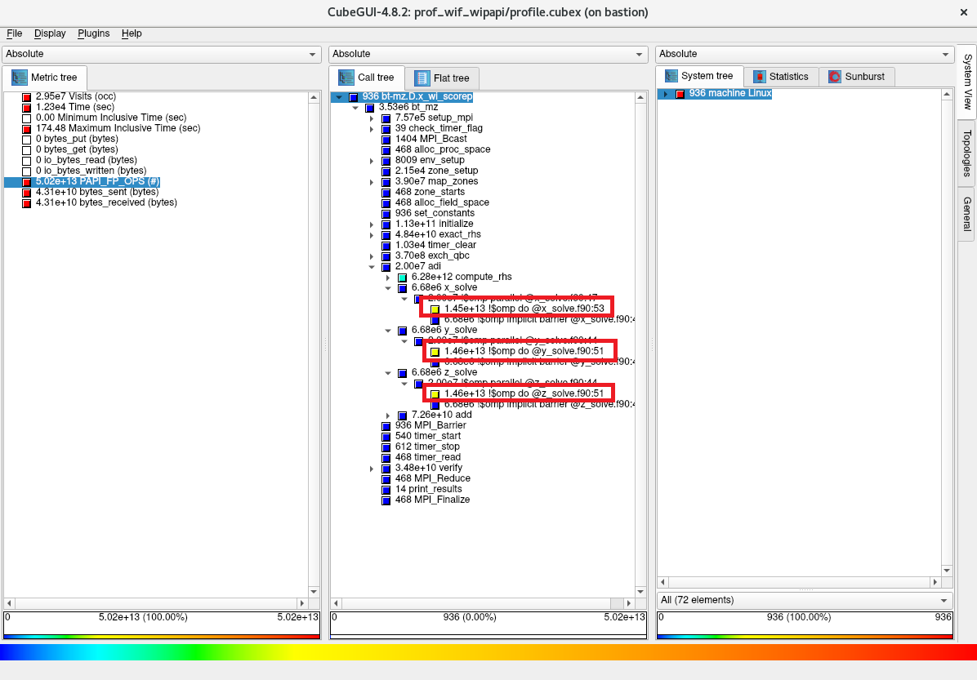Click the red icon beside machine Linux

[x=680, y=94]
